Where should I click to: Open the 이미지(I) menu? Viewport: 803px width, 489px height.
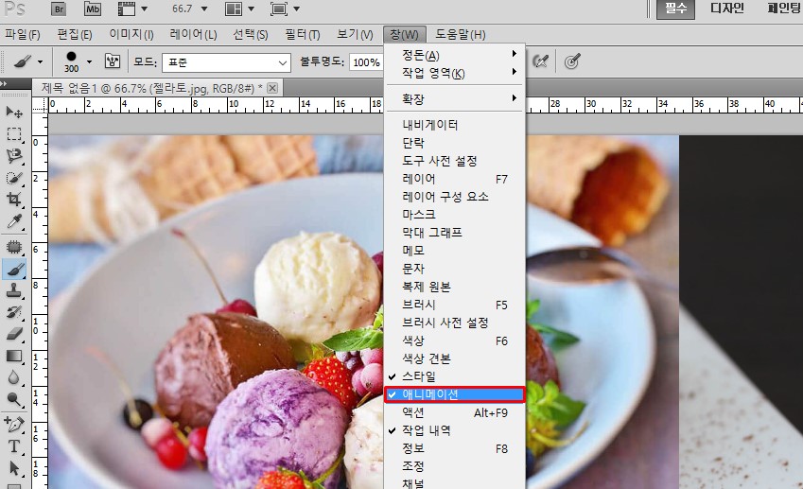tap(131, 34)
